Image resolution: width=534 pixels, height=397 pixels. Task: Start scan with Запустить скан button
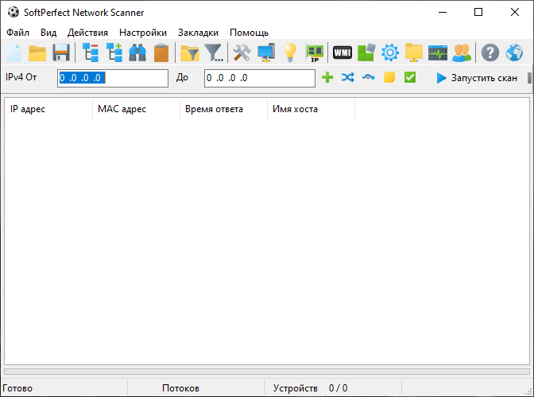tap(477, 78)
